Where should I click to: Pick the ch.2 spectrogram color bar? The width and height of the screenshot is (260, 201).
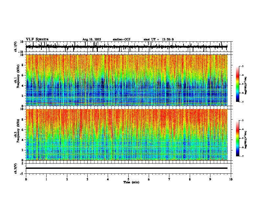click(x=238, y=138)
